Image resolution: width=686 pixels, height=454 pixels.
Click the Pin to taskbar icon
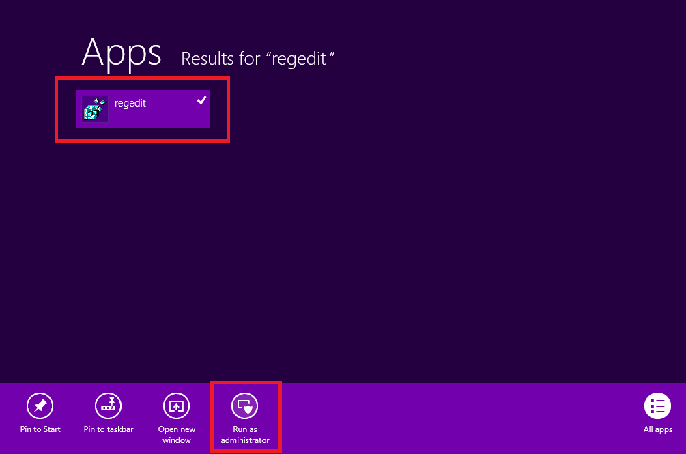coord(108,406)
